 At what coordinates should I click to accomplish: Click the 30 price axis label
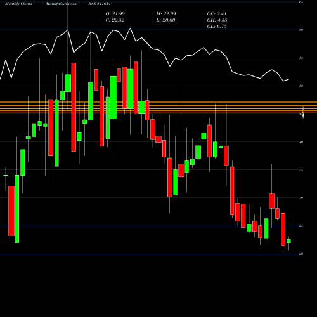pyautogui.click(x=301, y=198)
